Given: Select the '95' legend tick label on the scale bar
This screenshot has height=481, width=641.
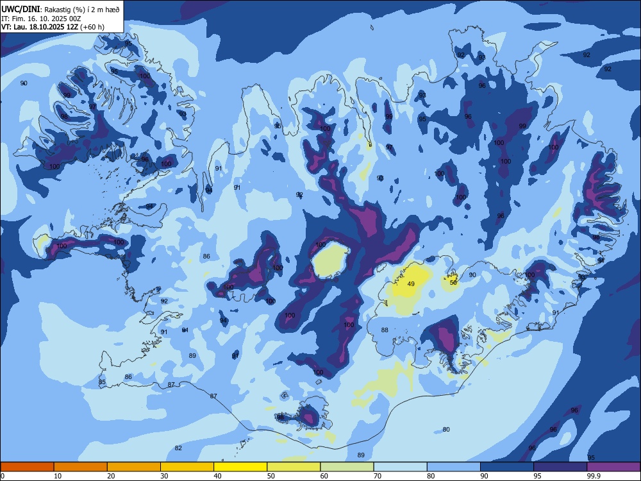Looking at the screenshot, I should (538, 476).
